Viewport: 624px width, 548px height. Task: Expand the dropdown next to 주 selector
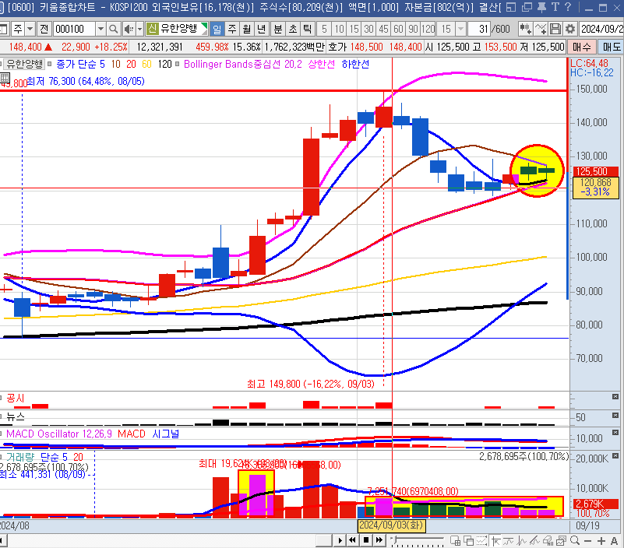coord(29,29)
